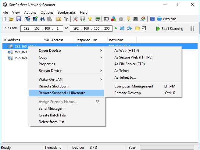Expand the Copy submenu
The width and height of the screenshot is (200, 150).
[66, 57]
